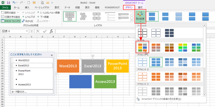Choose the basic dark outline color scheme

tap(143, 33)
